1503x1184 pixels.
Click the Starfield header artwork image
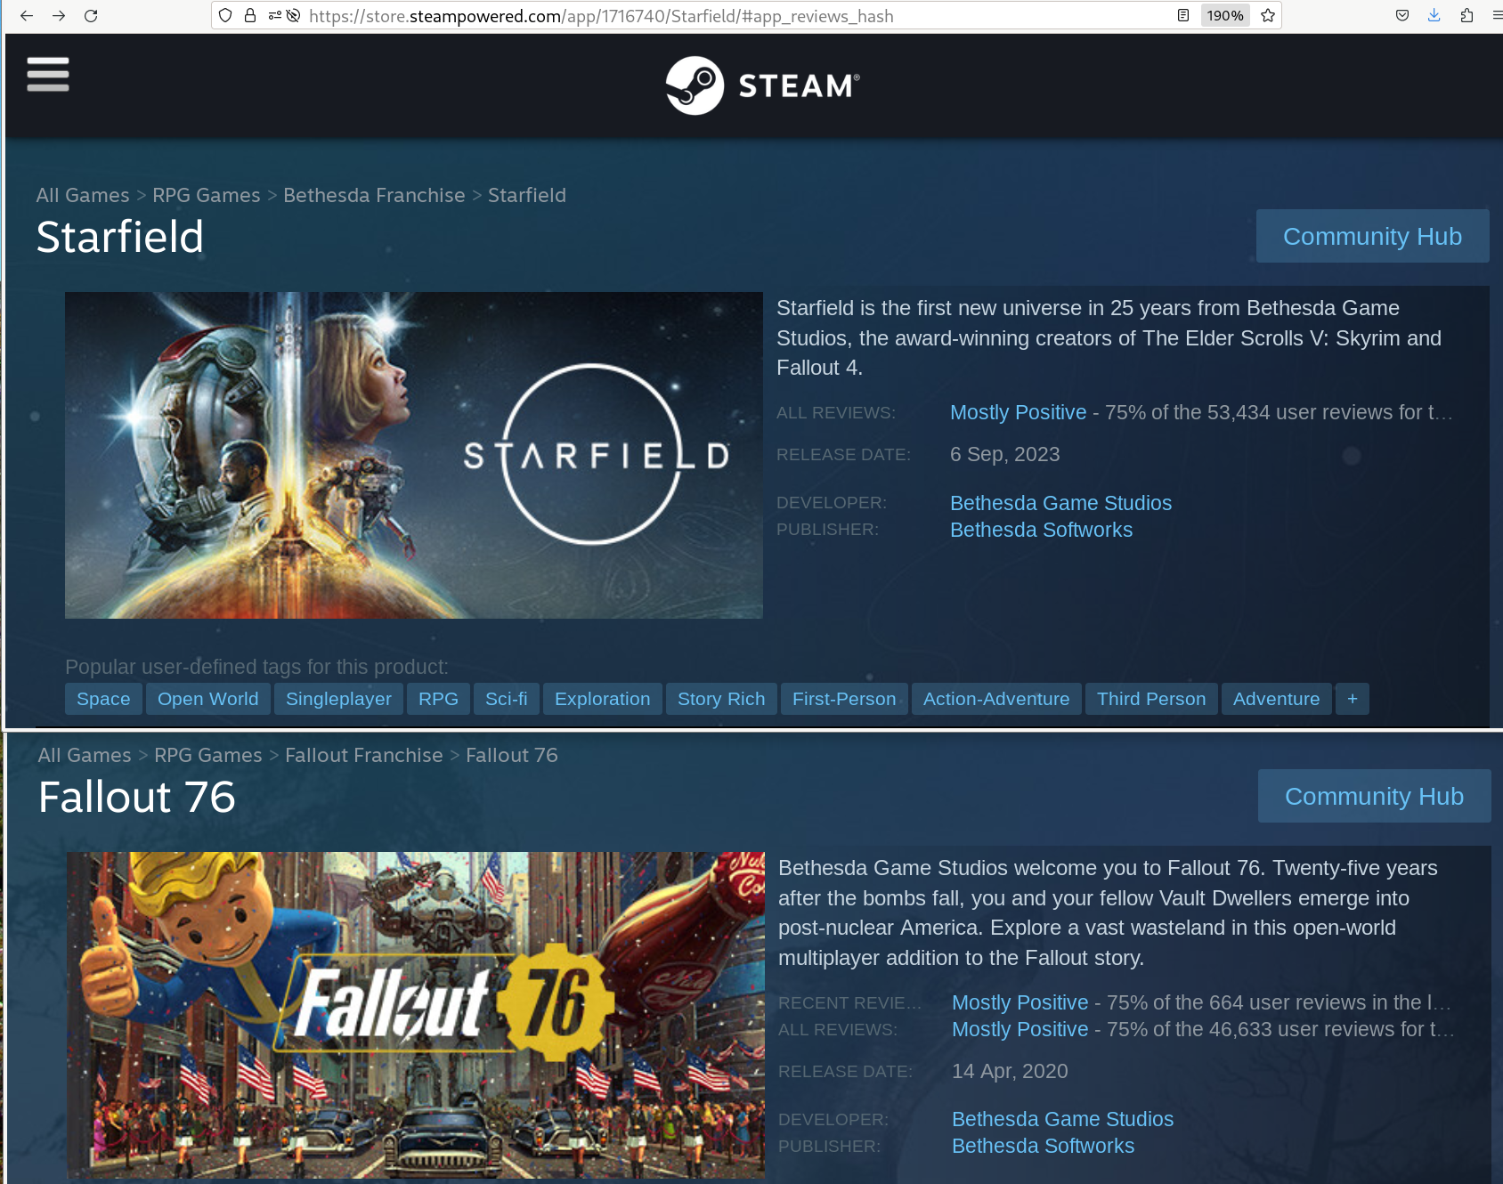point(414,455)
